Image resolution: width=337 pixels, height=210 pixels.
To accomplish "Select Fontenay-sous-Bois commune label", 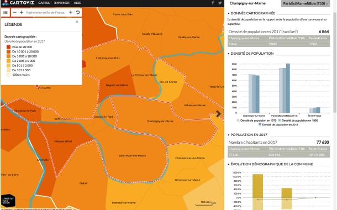I will coord(108,58).
